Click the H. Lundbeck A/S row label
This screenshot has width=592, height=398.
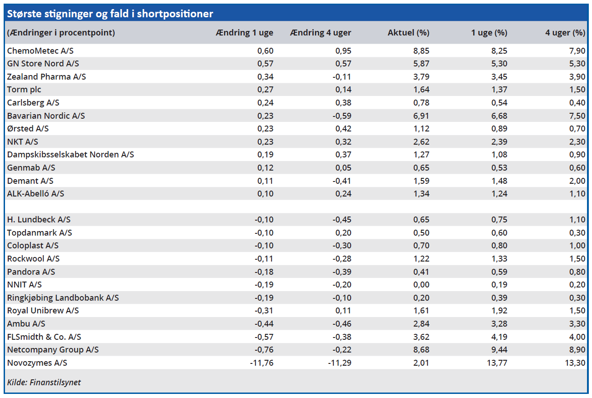click(x=39, y=220)
